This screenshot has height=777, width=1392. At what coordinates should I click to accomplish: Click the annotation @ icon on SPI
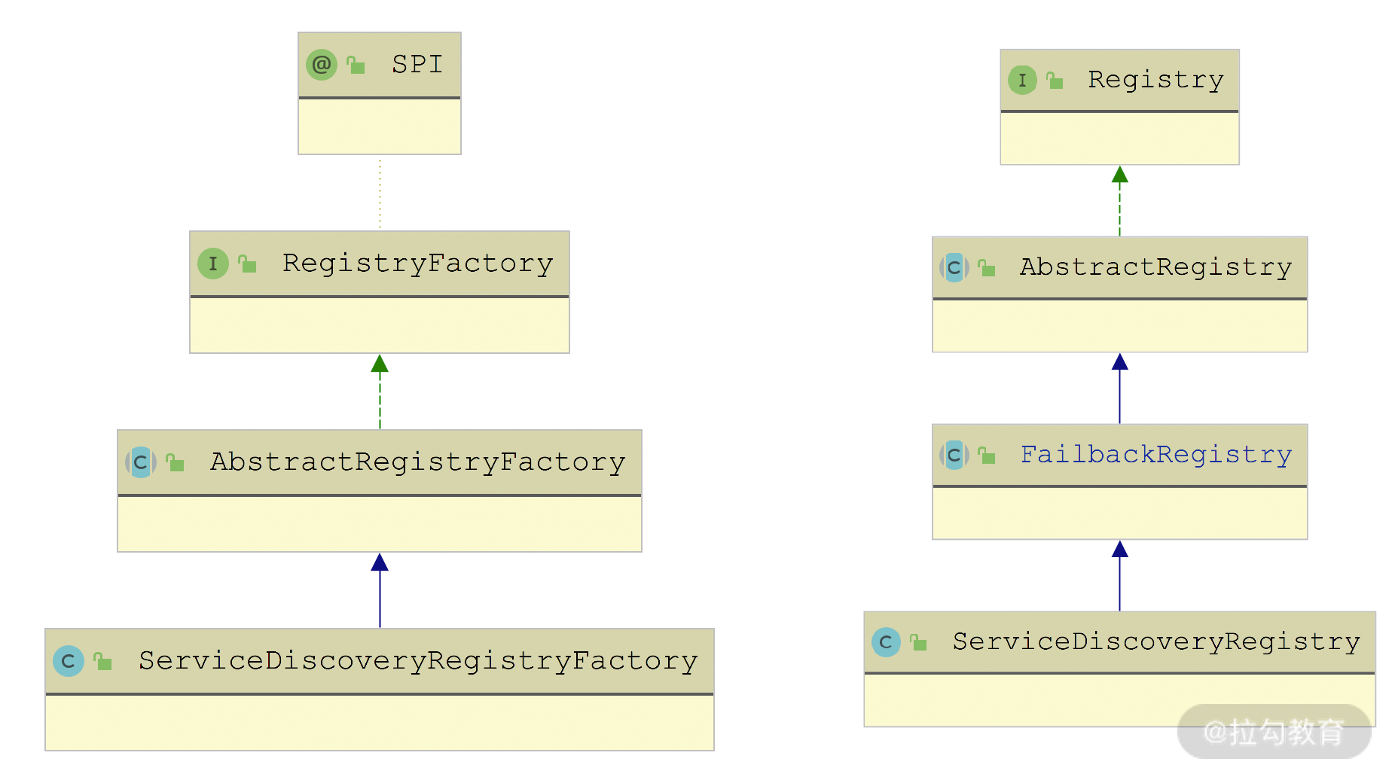pos(322,65)
